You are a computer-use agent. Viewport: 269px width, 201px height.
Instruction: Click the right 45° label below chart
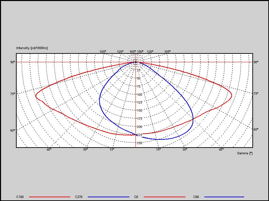tap(221, 150)
